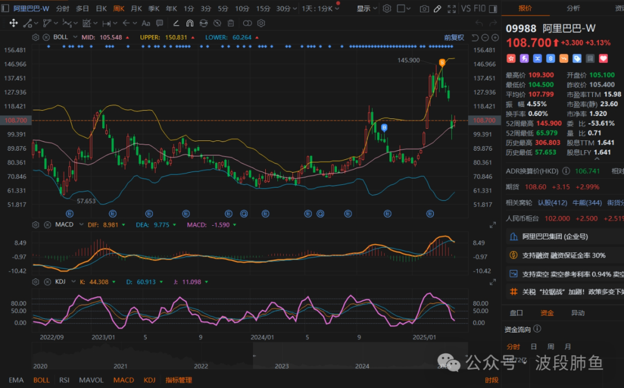Expand the MACD indicator dropdown
This screenshot has height=388, width=624.
pyautogui.click(x=81, y=225)
